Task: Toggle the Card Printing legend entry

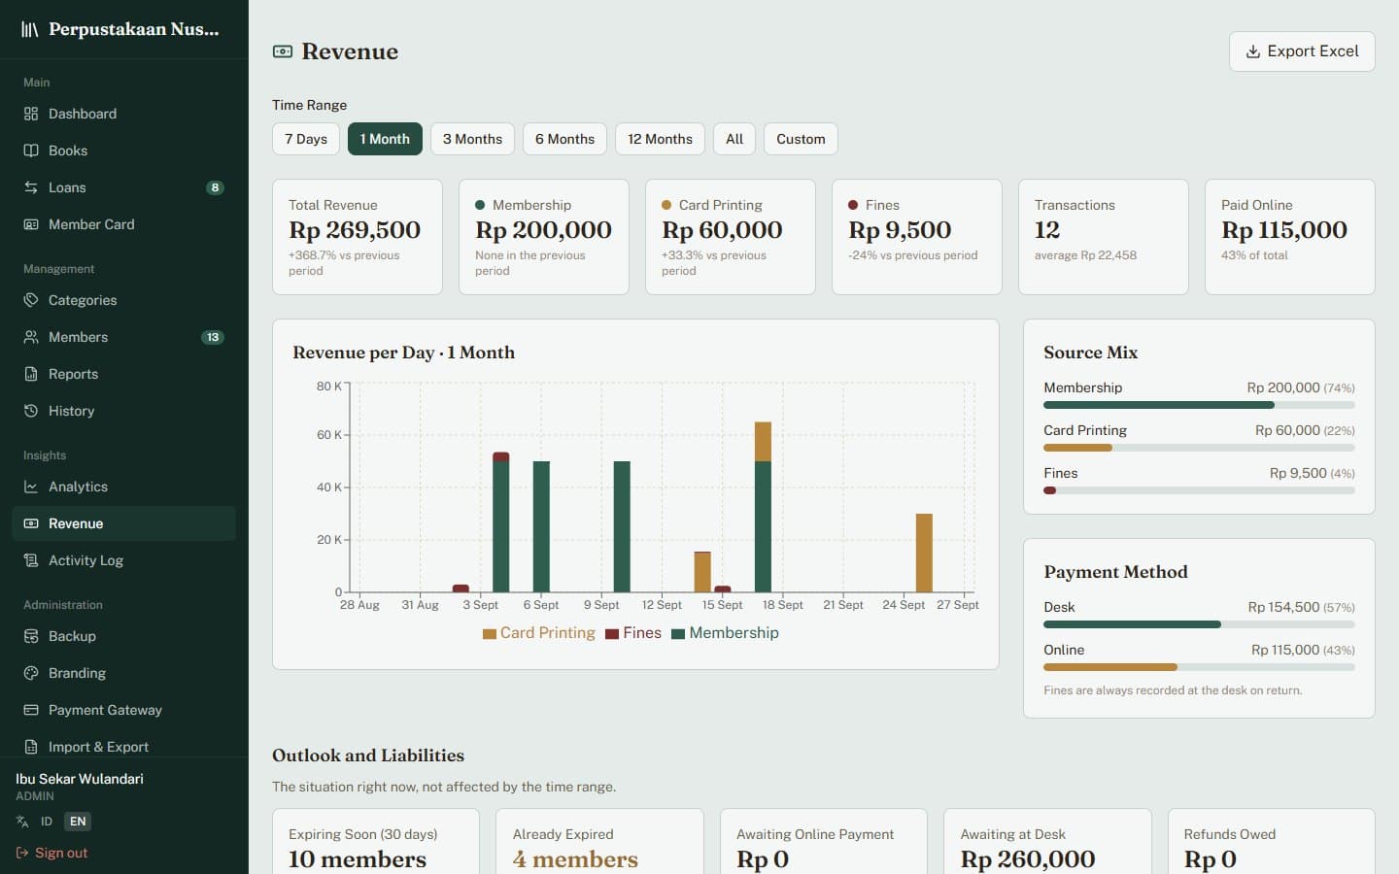Action: (x=539, y=633)
